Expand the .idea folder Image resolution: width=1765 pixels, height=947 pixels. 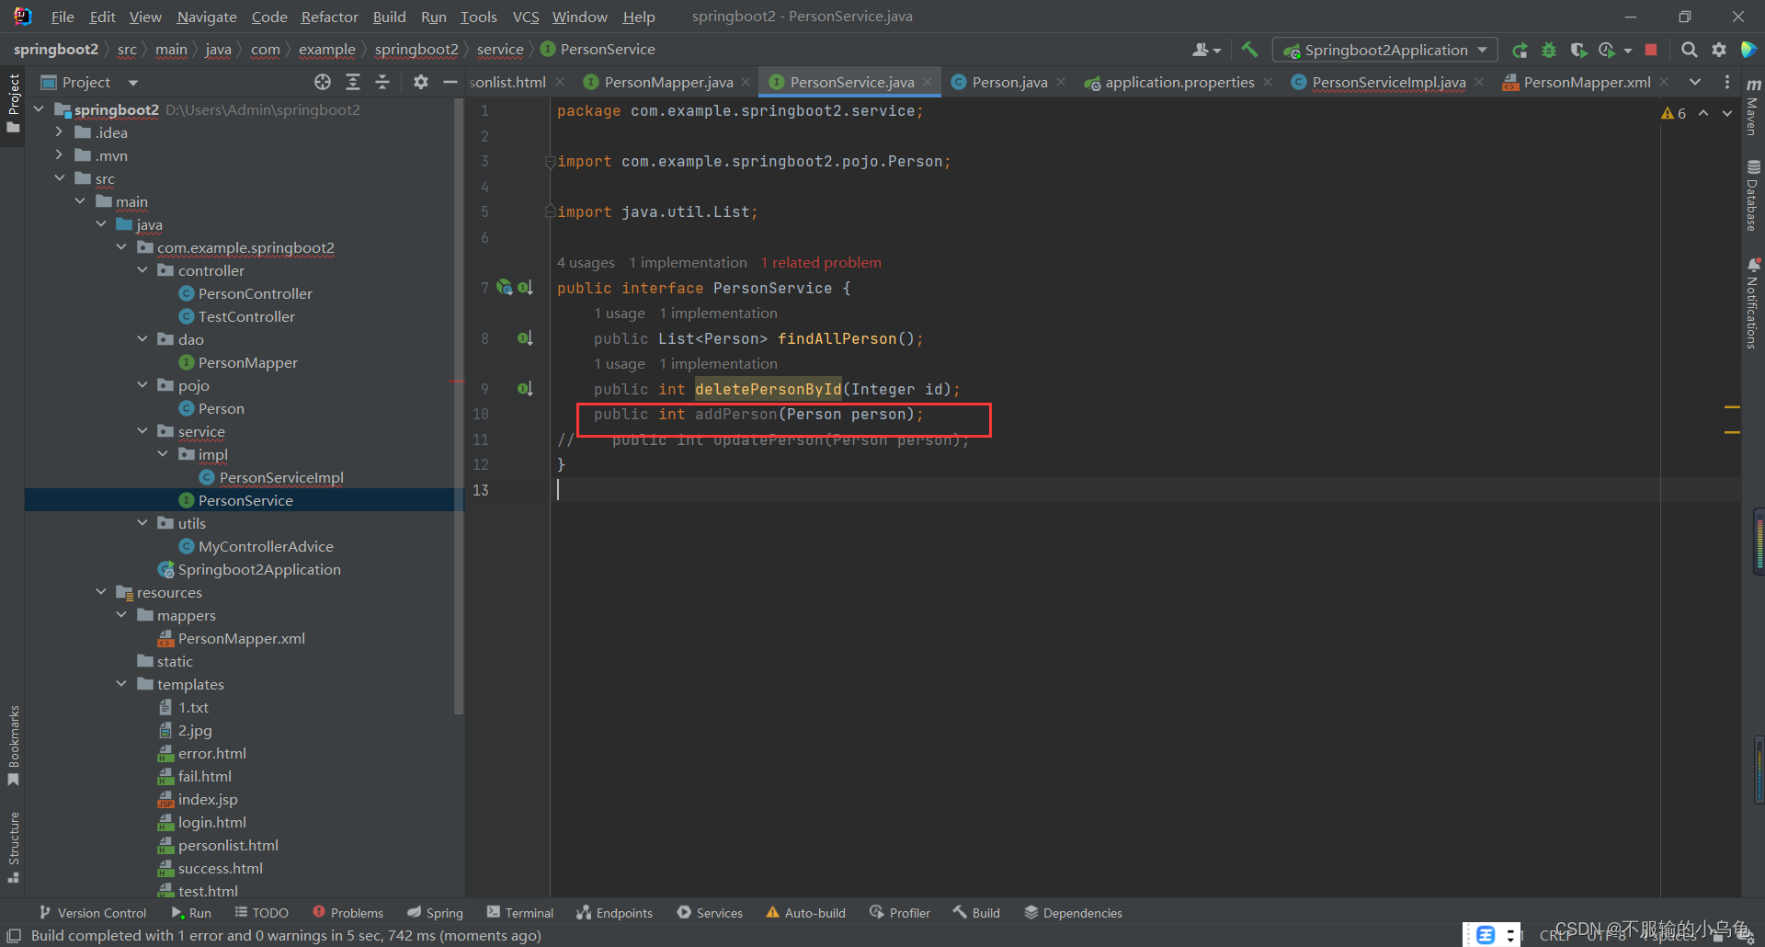coord(59,132)
